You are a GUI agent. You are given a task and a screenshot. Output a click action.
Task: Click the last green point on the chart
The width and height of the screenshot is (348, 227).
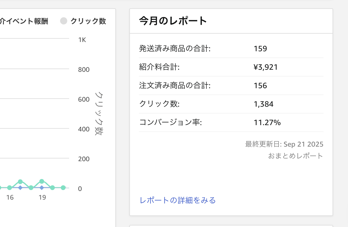[x=63, y=188]
